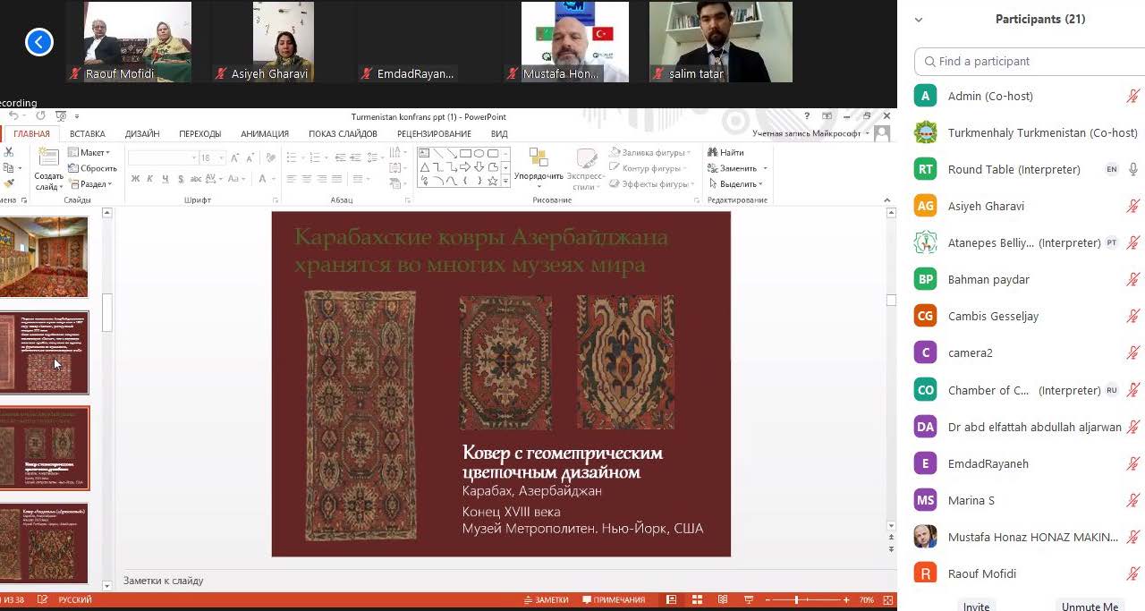The width and height of the screenshot is (1145, 611).
Task: Click Invite button in Participants panel
Action: (x=976, y=607)
